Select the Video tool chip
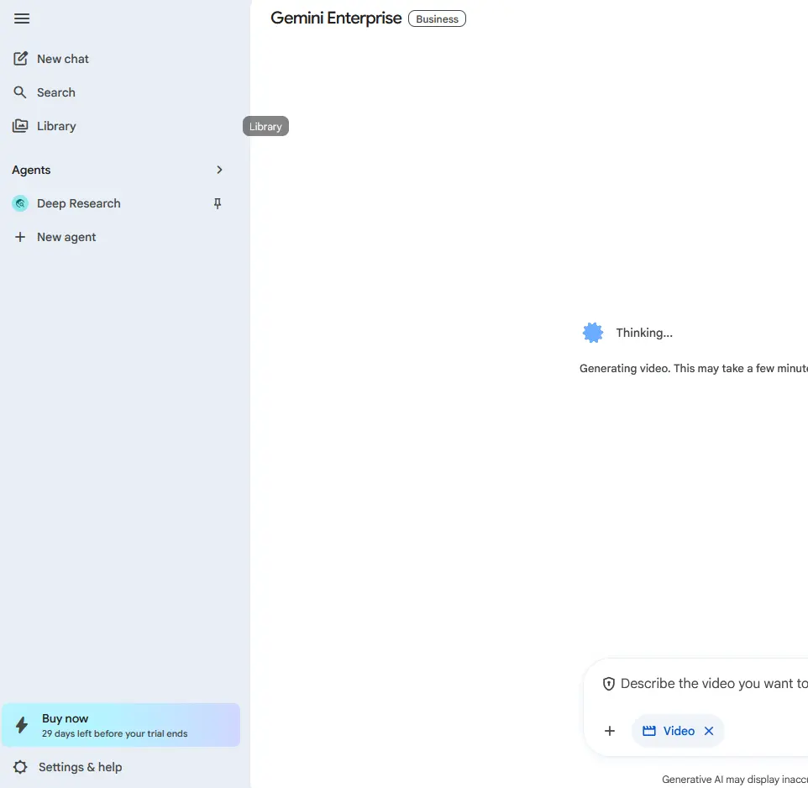Screen dimensions: 808x788 tap(678, 731)
